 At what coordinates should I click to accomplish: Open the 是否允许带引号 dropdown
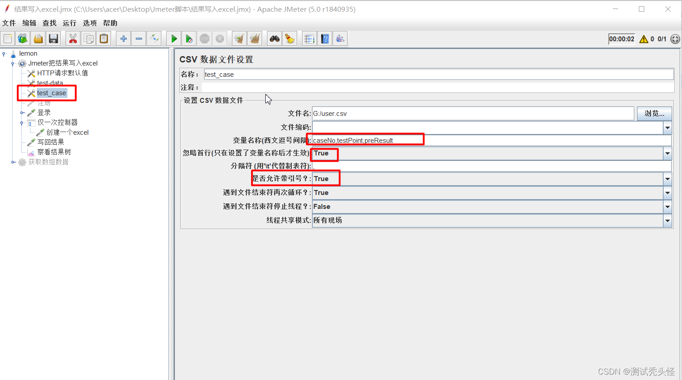[x=667, y=179]
